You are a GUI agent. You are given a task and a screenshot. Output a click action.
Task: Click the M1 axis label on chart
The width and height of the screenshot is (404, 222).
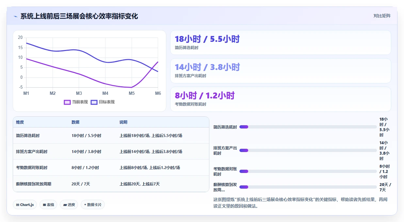tap(26, 93)
